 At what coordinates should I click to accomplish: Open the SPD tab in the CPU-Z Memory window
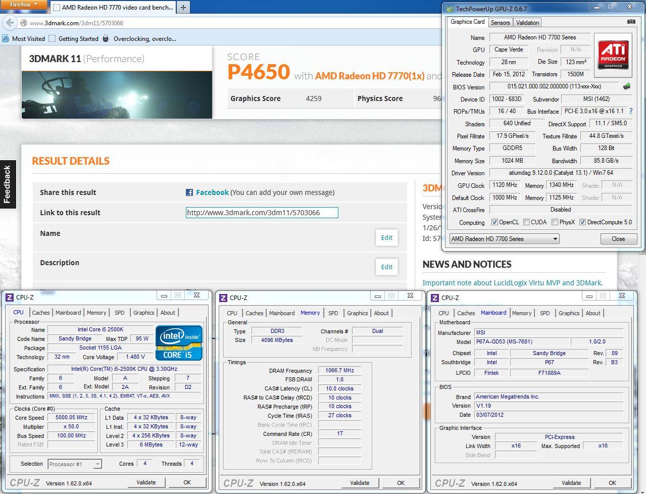coord(333,314)
